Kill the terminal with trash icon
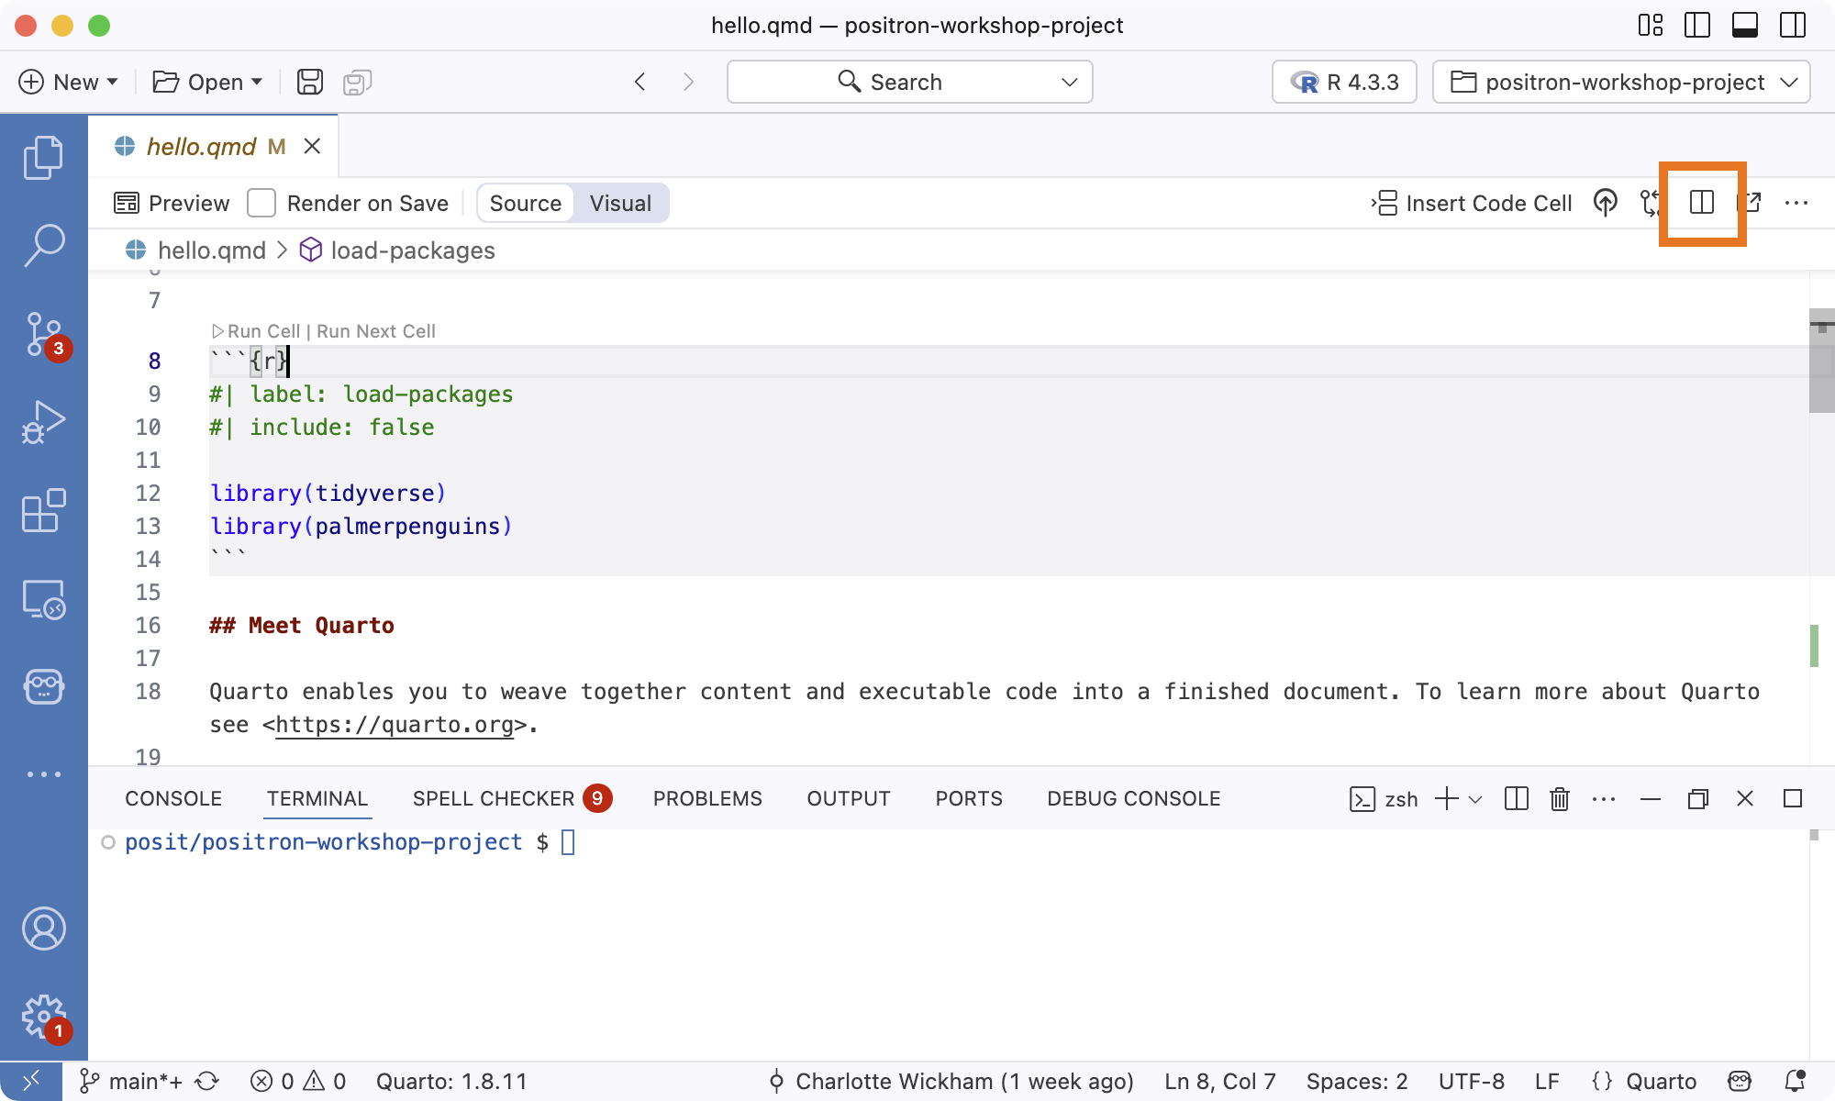This screenshot has width=1835, height=1101. pos(1560,799)
